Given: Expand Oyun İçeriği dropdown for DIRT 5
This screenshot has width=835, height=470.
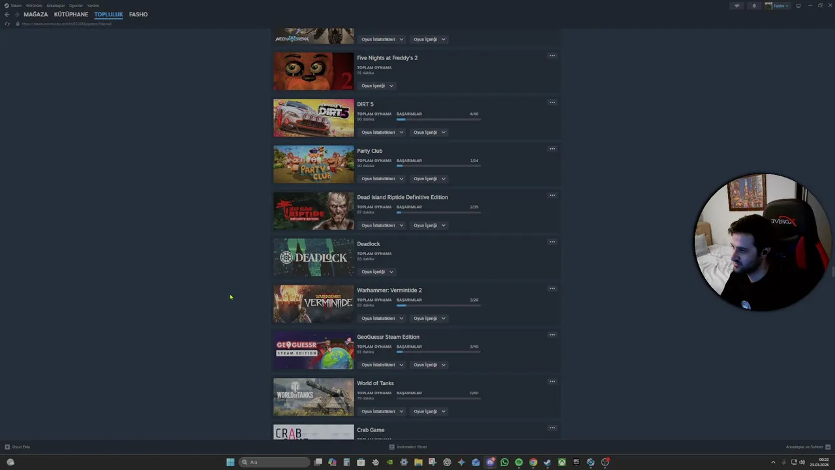Looking at the screenshot, I should point(429,133).
